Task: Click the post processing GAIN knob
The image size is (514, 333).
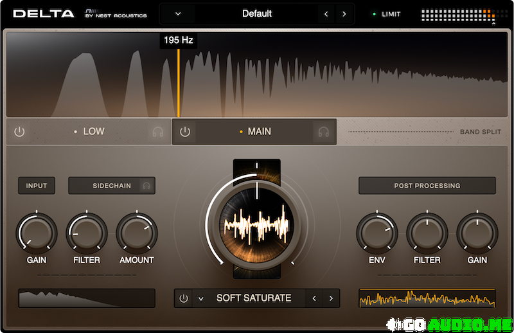Action: point(477,233)
